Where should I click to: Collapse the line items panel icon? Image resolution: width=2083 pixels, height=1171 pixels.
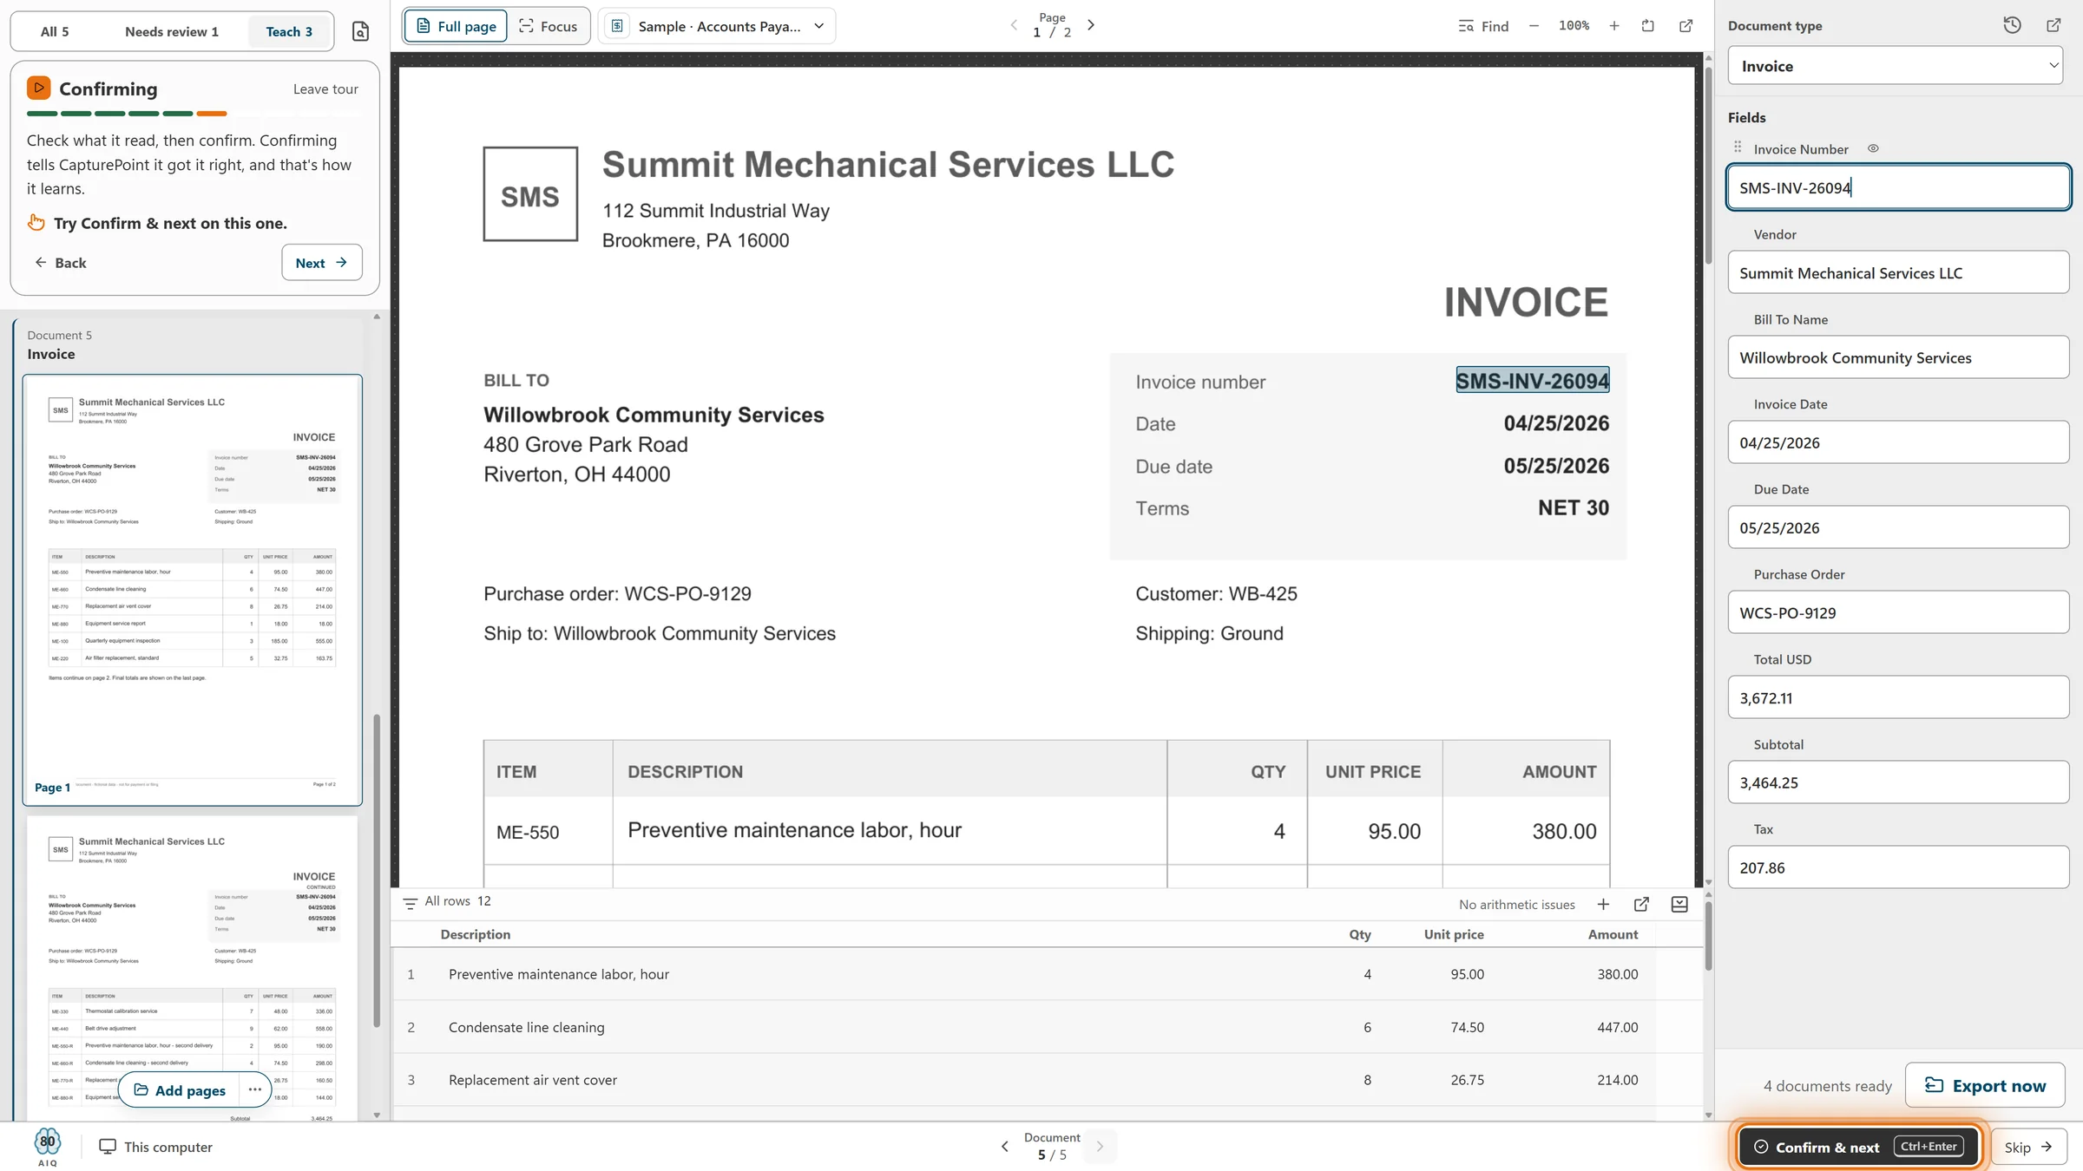1679,905
